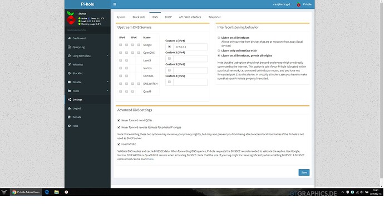Click the Settings gears icon
384x215 pixels.
(70, 100)
